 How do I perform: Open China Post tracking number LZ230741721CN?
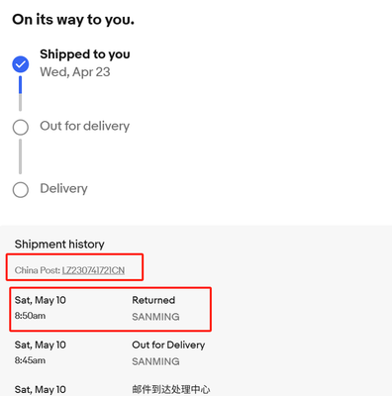click(93, 270)
